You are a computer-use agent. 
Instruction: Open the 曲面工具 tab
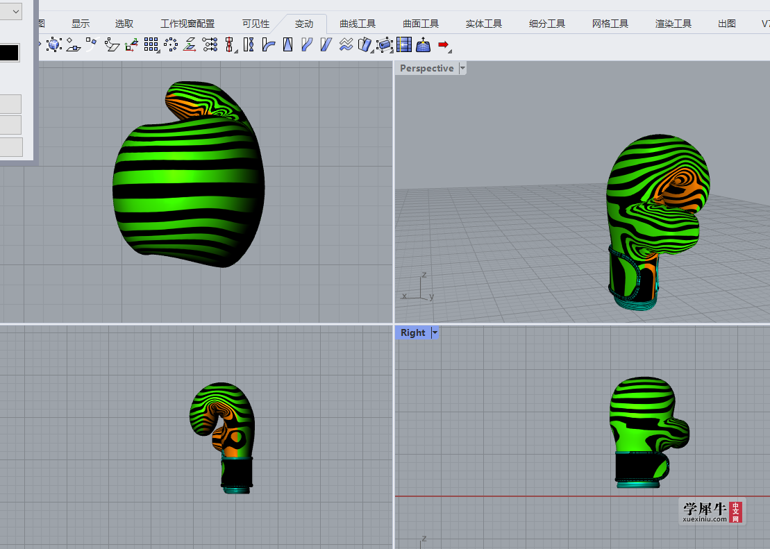[x=421, y=24]
